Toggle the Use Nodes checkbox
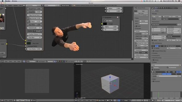The image size is (182, 102). tap(28, 61)
